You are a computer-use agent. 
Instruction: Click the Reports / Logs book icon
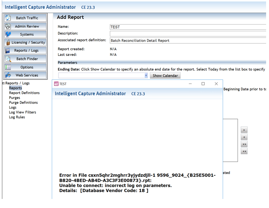click(x=8, y=51)
